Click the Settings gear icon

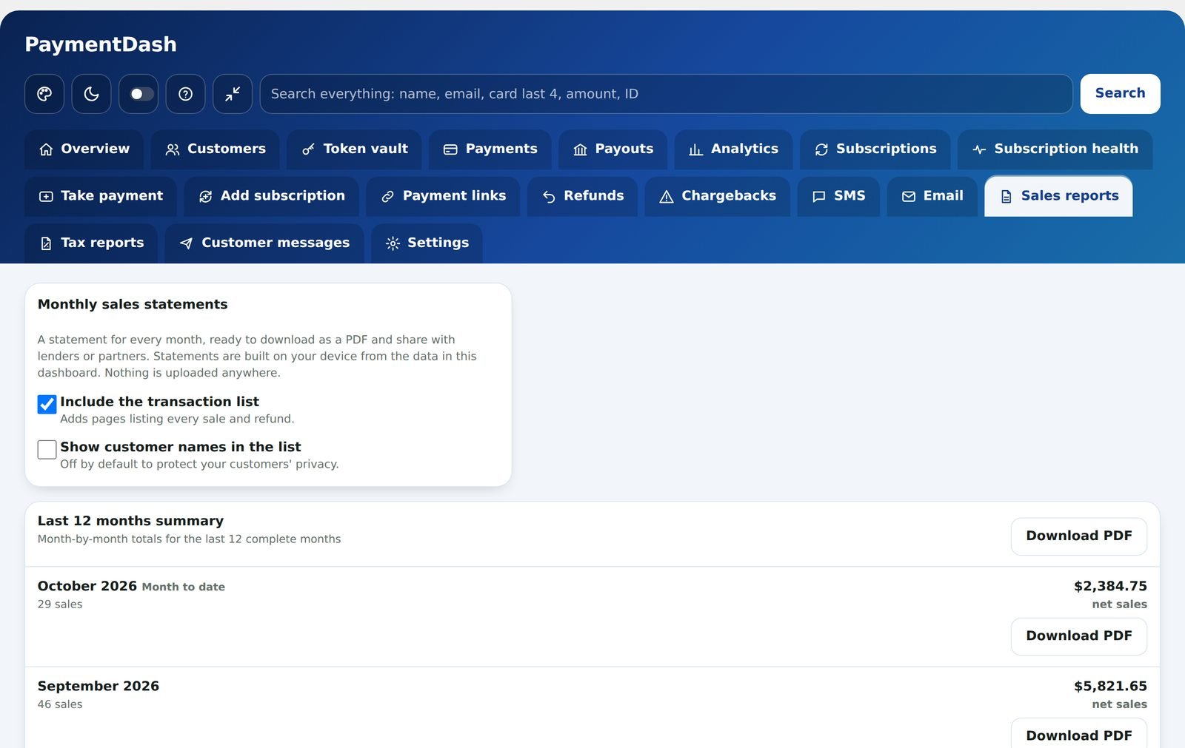pos(393,243)
